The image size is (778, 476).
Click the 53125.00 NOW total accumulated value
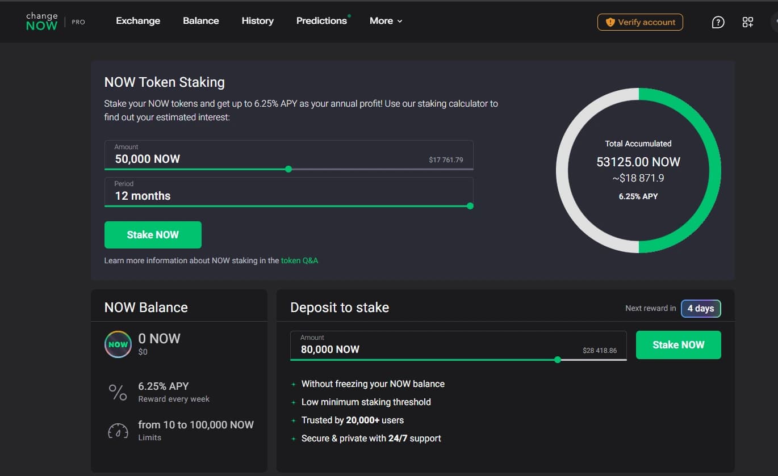[638, 162]
